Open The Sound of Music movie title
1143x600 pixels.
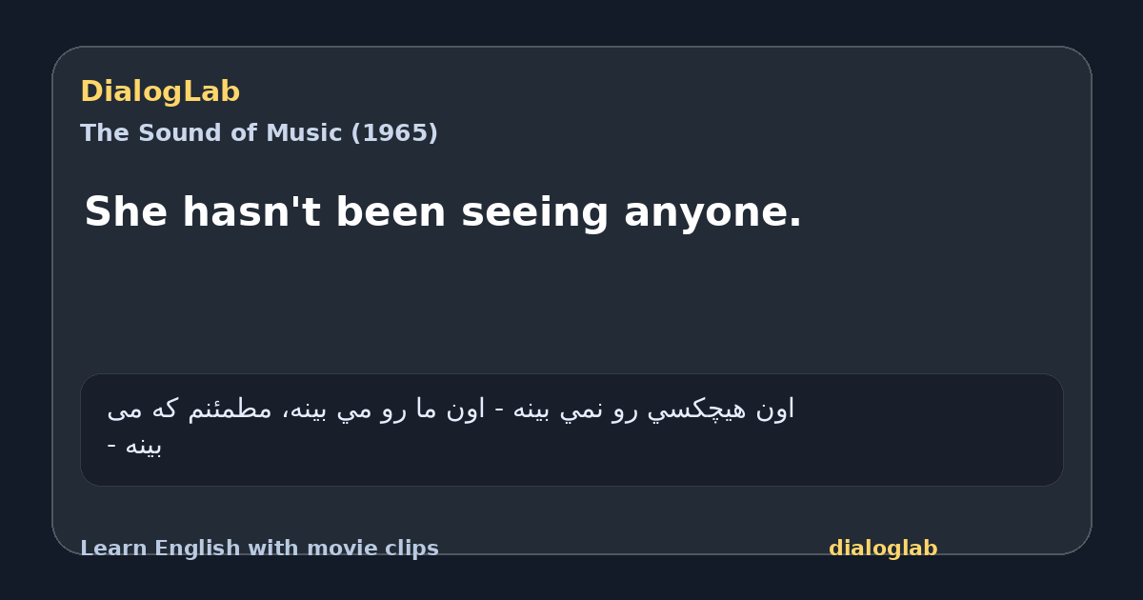[x=259, y=132]
